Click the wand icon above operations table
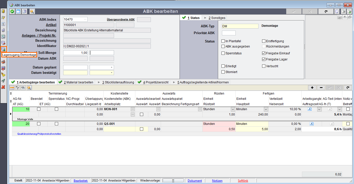Viewport: 354px width, 184px height. [29, 88]
